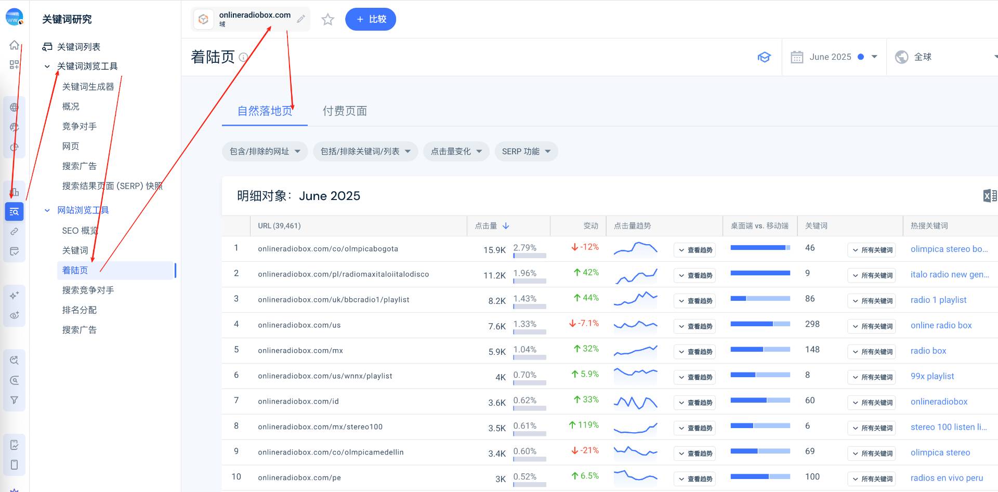Click the Similarweb logo at top left
998x492 pixels.
pos(14,17)
